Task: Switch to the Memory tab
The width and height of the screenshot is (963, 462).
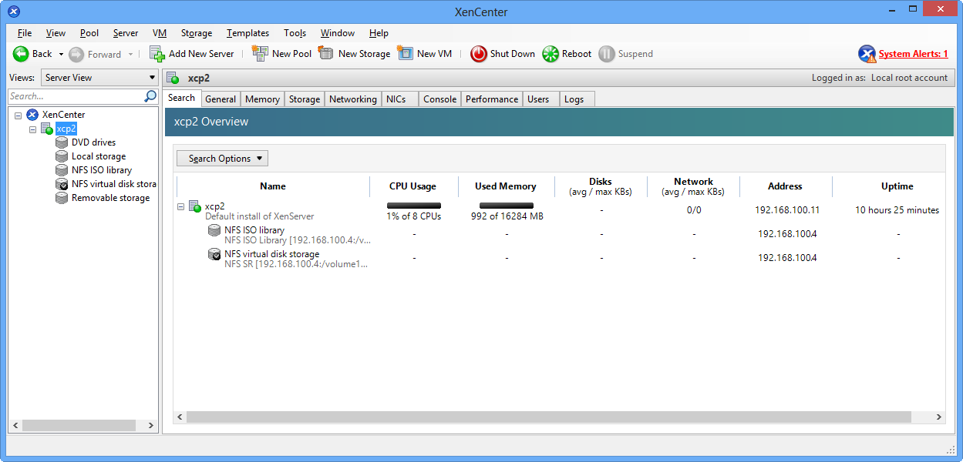Action: pyautogui.click(x=262, y=99)
